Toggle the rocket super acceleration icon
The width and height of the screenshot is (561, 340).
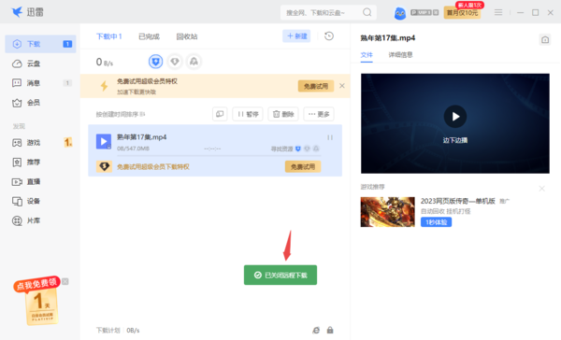tap(194, 62)
